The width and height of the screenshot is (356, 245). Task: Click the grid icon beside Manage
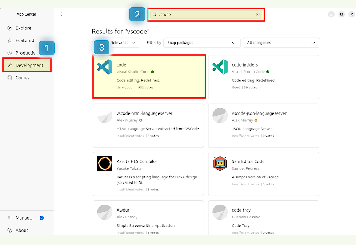click(x=9, y=218)
